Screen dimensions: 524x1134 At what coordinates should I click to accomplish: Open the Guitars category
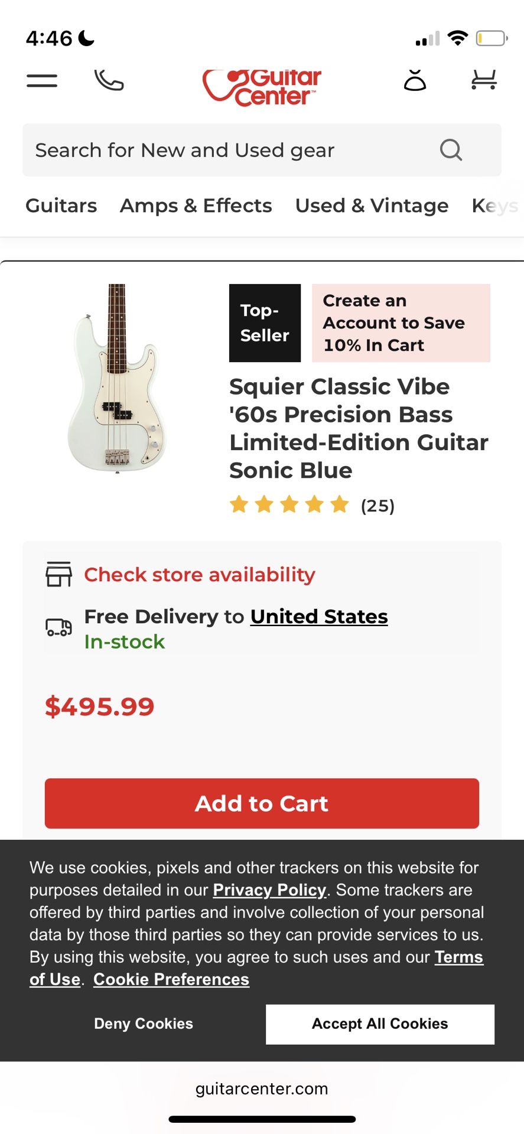click(x=61, y=206)
